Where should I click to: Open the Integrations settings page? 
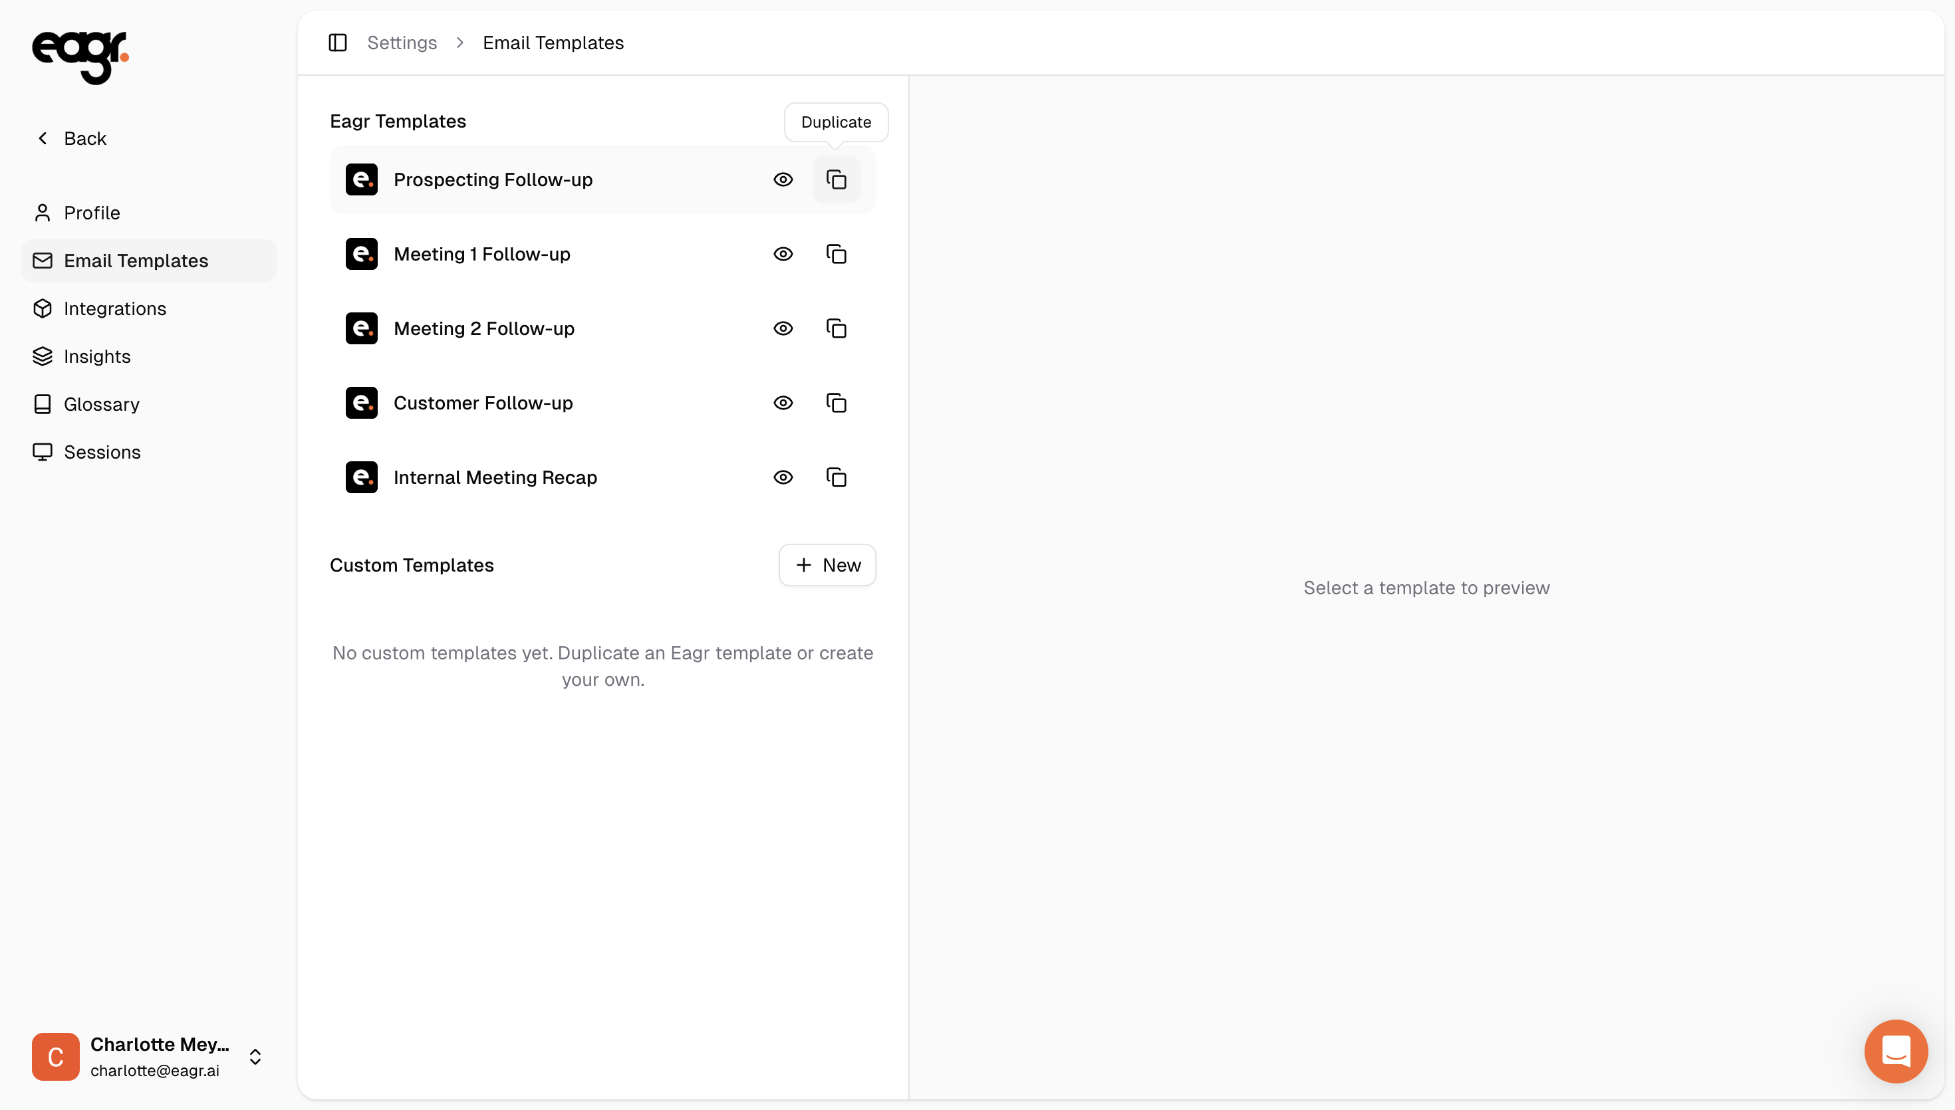tap(114, 309)
